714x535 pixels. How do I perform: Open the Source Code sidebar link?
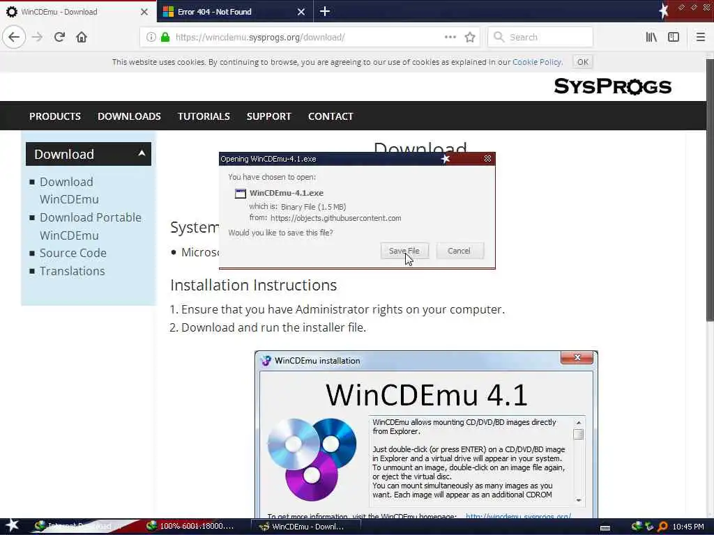73,252
